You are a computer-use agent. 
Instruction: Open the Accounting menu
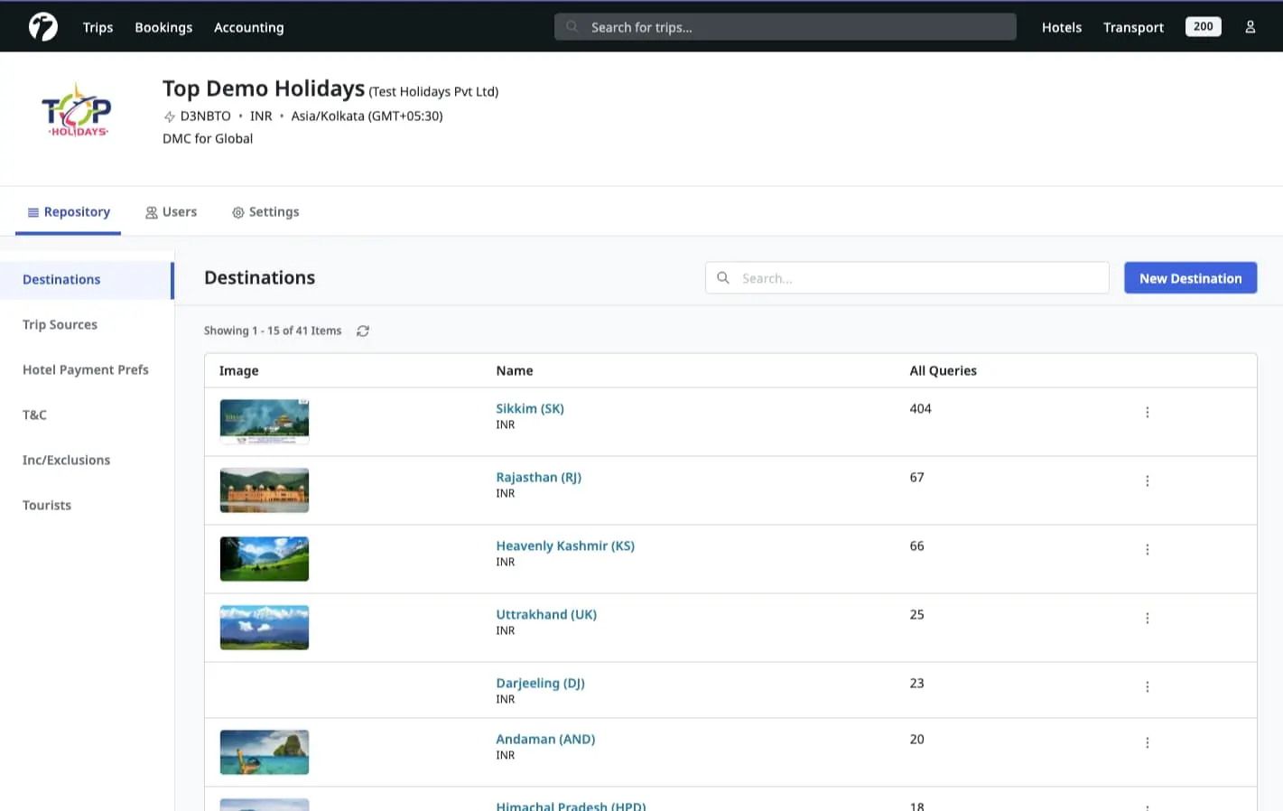pyautogui.click(x=248, y=27)
